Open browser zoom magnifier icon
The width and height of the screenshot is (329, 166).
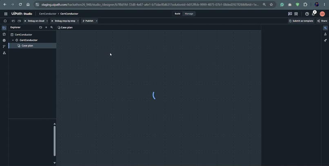click(x=265, y=4)
